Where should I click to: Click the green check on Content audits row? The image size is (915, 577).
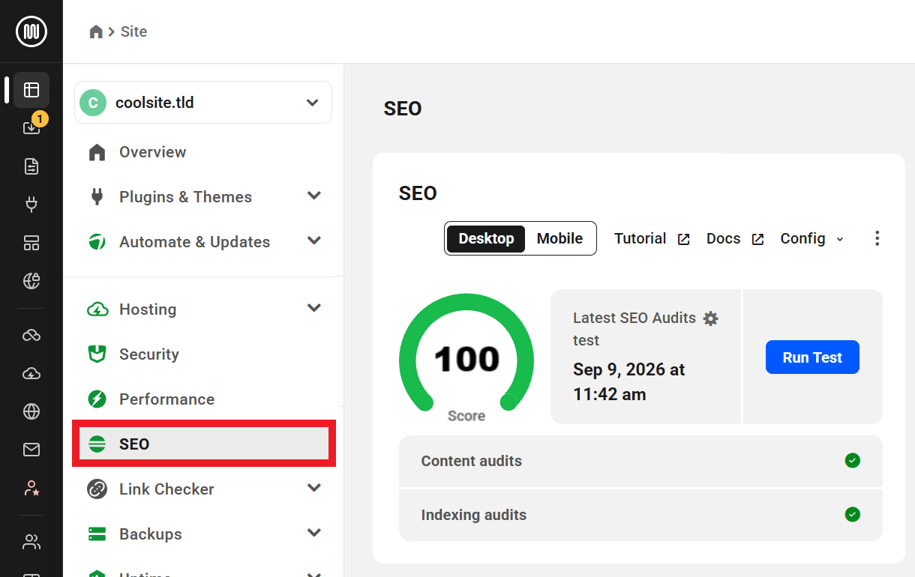pyautogui.click(x=852, y=460)
